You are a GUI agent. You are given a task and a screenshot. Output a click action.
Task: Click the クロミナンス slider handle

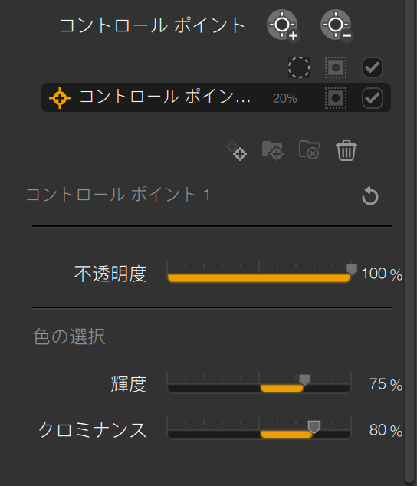pyautogui.click(x=314, y=427)
